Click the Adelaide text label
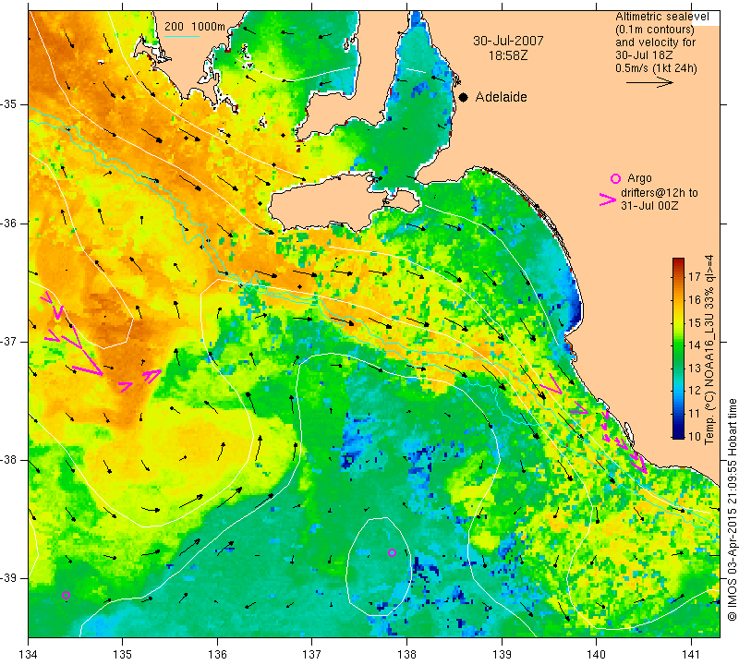The image size is (739, 665). pyautogui.click(x=501, y=97)
